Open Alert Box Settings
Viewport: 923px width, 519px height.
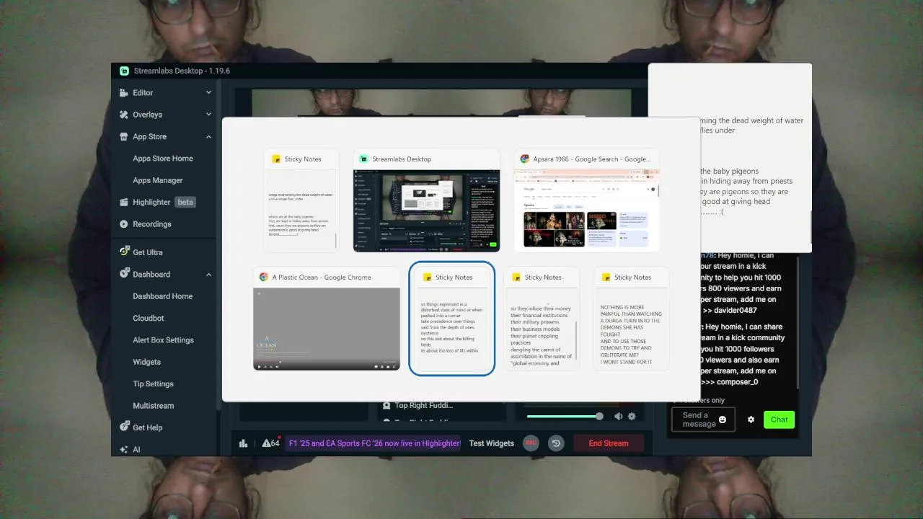tap(164, 340)
